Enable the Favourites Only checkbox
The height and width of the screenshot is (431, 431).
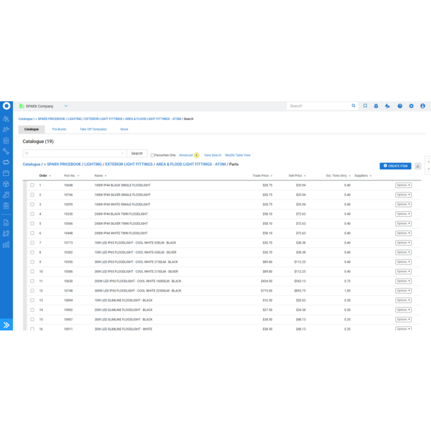(152, 155)
